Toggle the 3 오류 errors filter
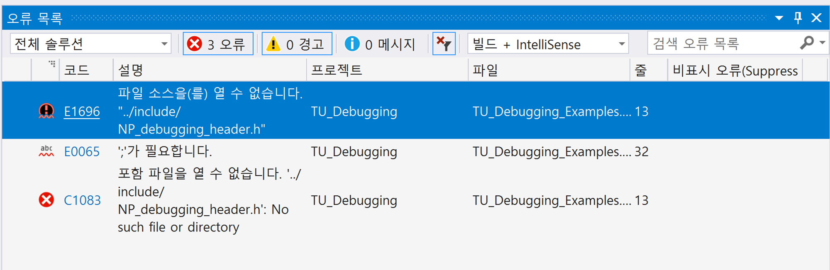 (x=218, y=44)
